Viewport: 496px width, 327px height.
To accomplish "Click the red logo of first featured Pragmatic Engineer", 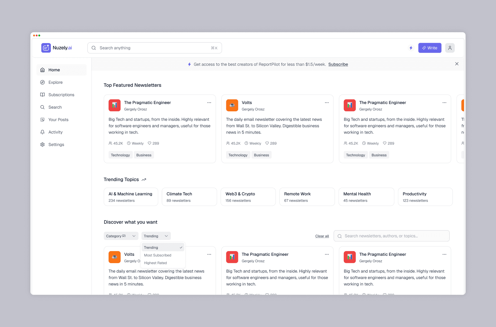I will 114,105.
